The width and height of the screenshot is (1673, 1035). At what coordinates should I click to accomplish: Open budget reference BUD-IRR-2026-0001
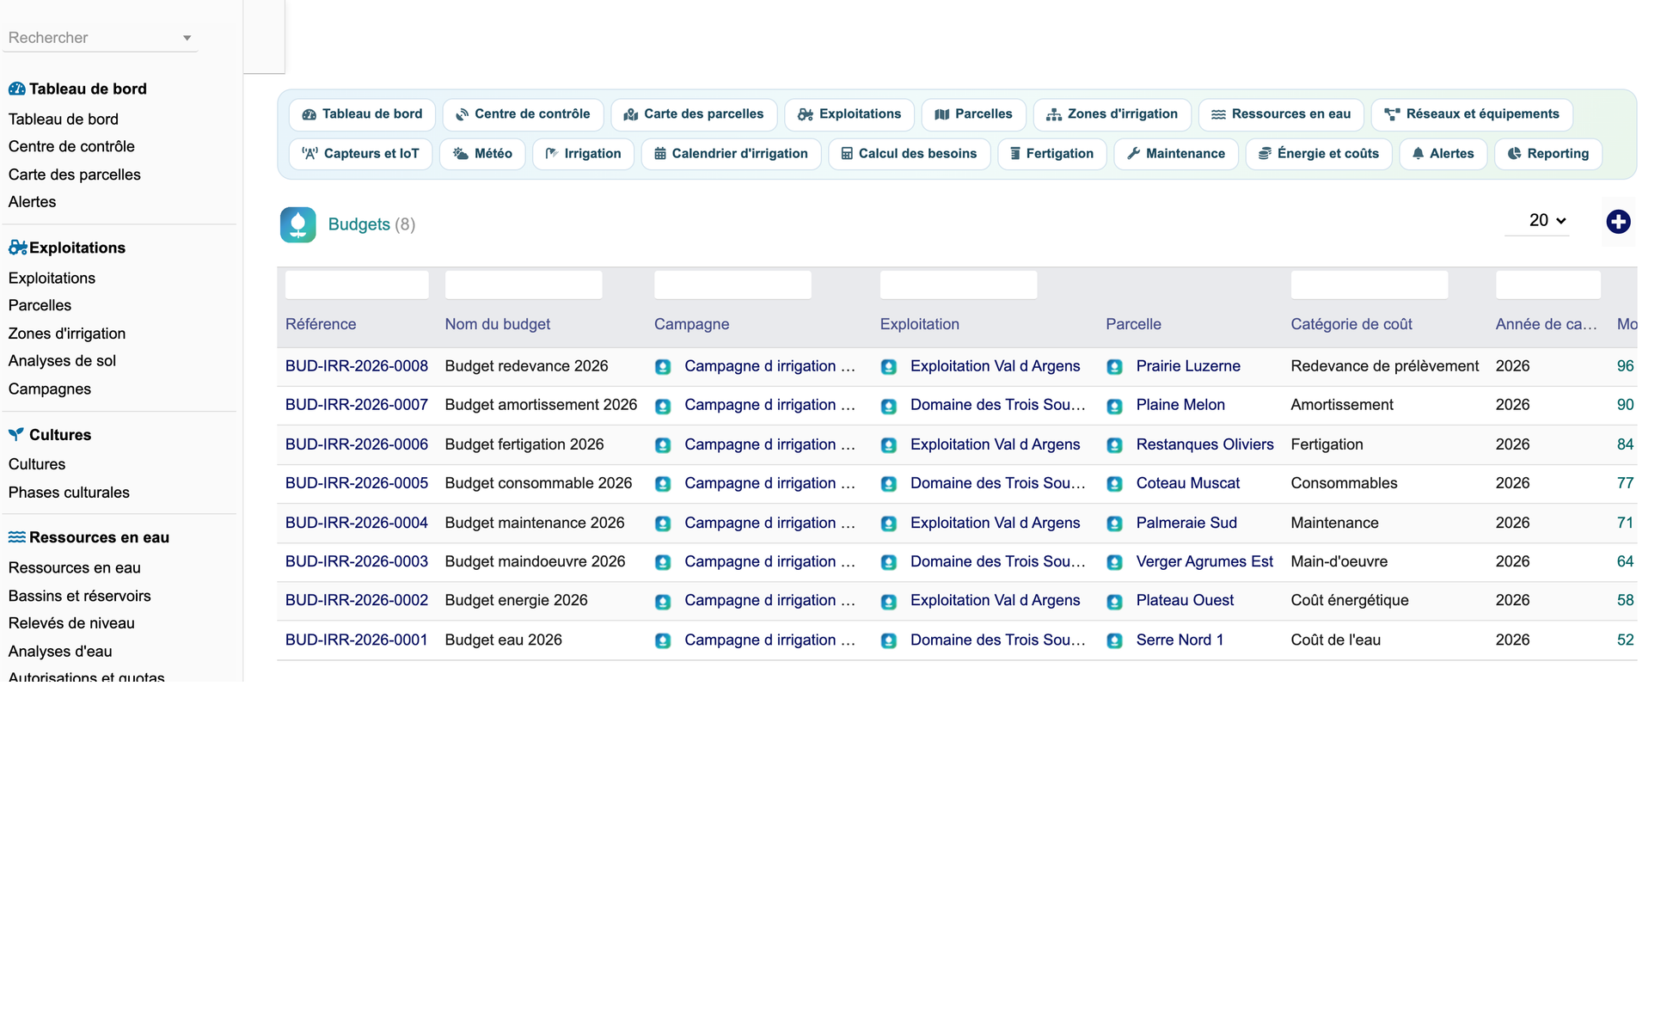[357, 640]
